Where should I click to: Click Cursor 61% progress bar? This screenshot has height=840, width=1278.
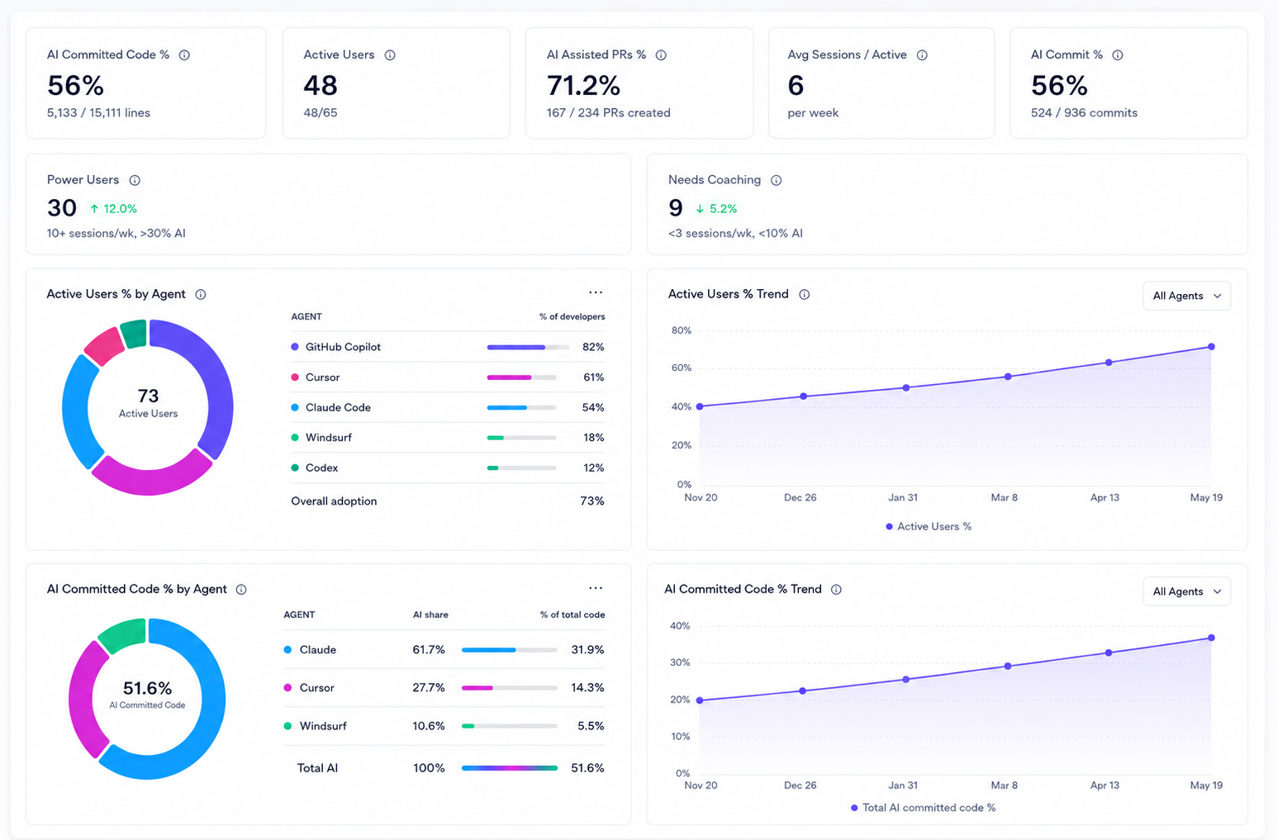521,377
